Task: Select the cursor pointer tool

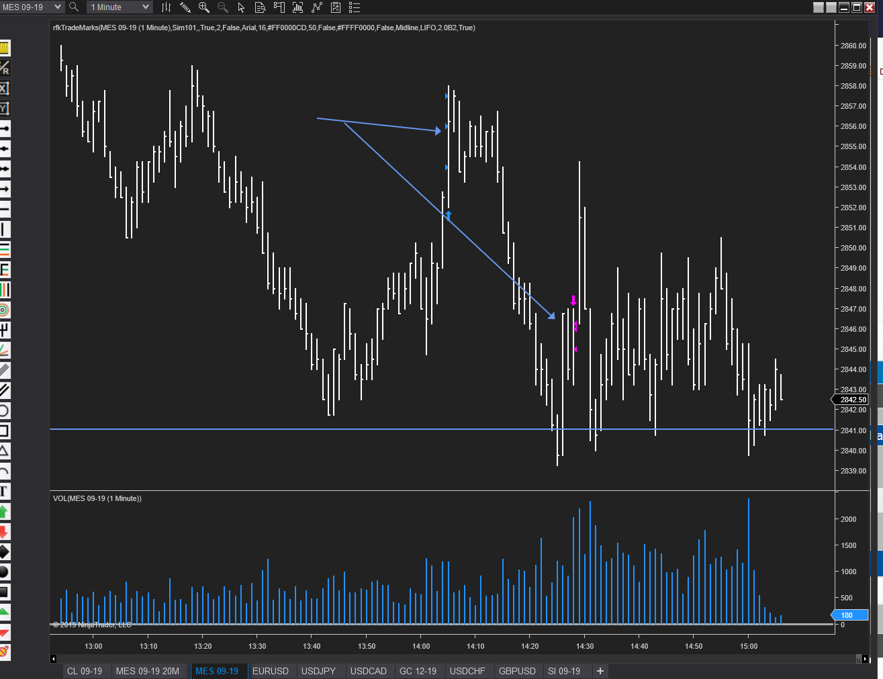Action: (242, 7)
